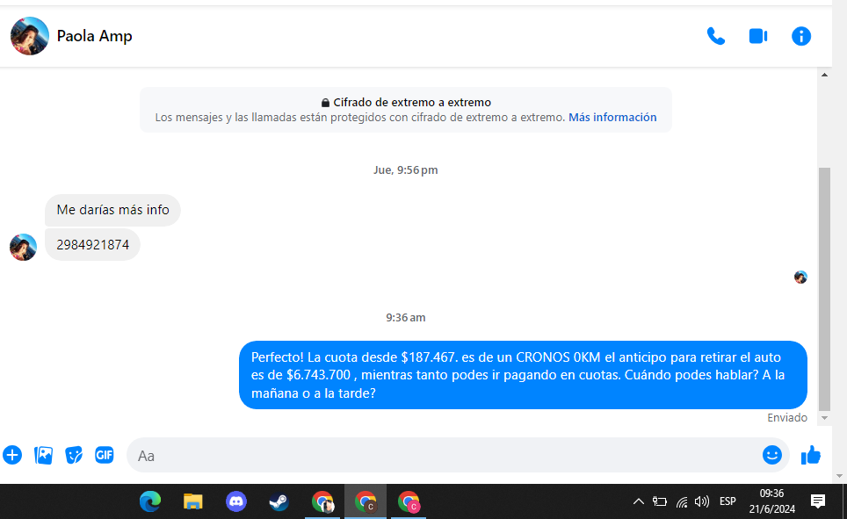Open Paola Amp's profile name header

pyautogui.click(x=95, y=36)
